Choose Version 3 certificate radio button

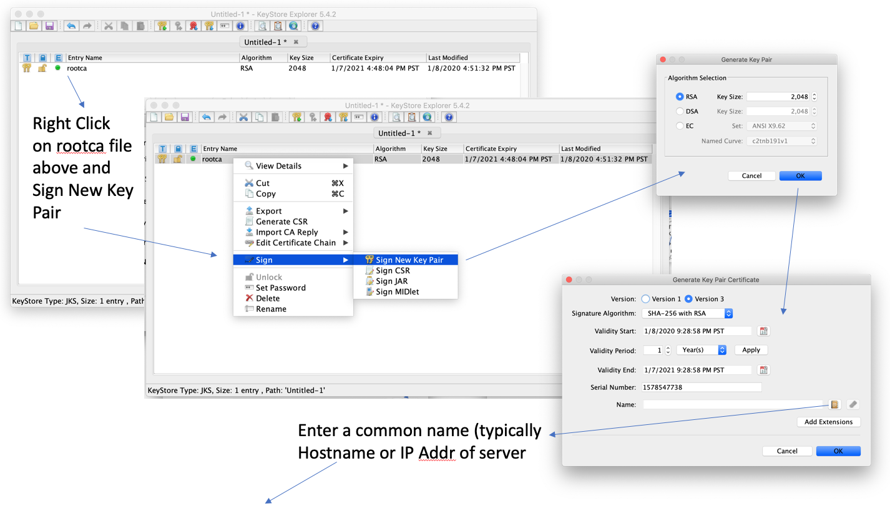(689, 299)
